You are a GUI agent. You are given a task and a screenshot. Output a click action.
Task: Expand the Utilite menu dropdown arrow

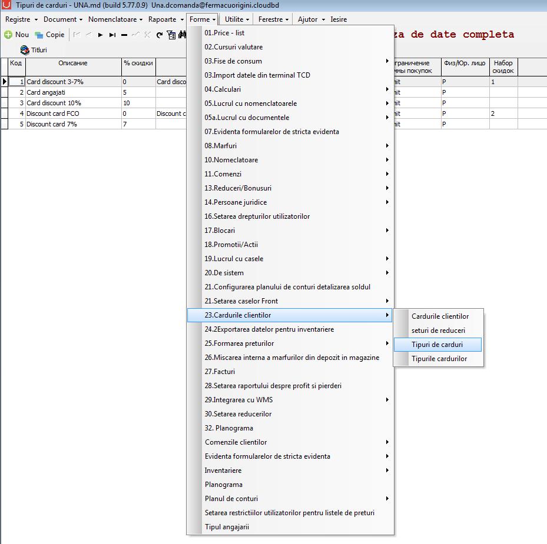pos(248,20)
